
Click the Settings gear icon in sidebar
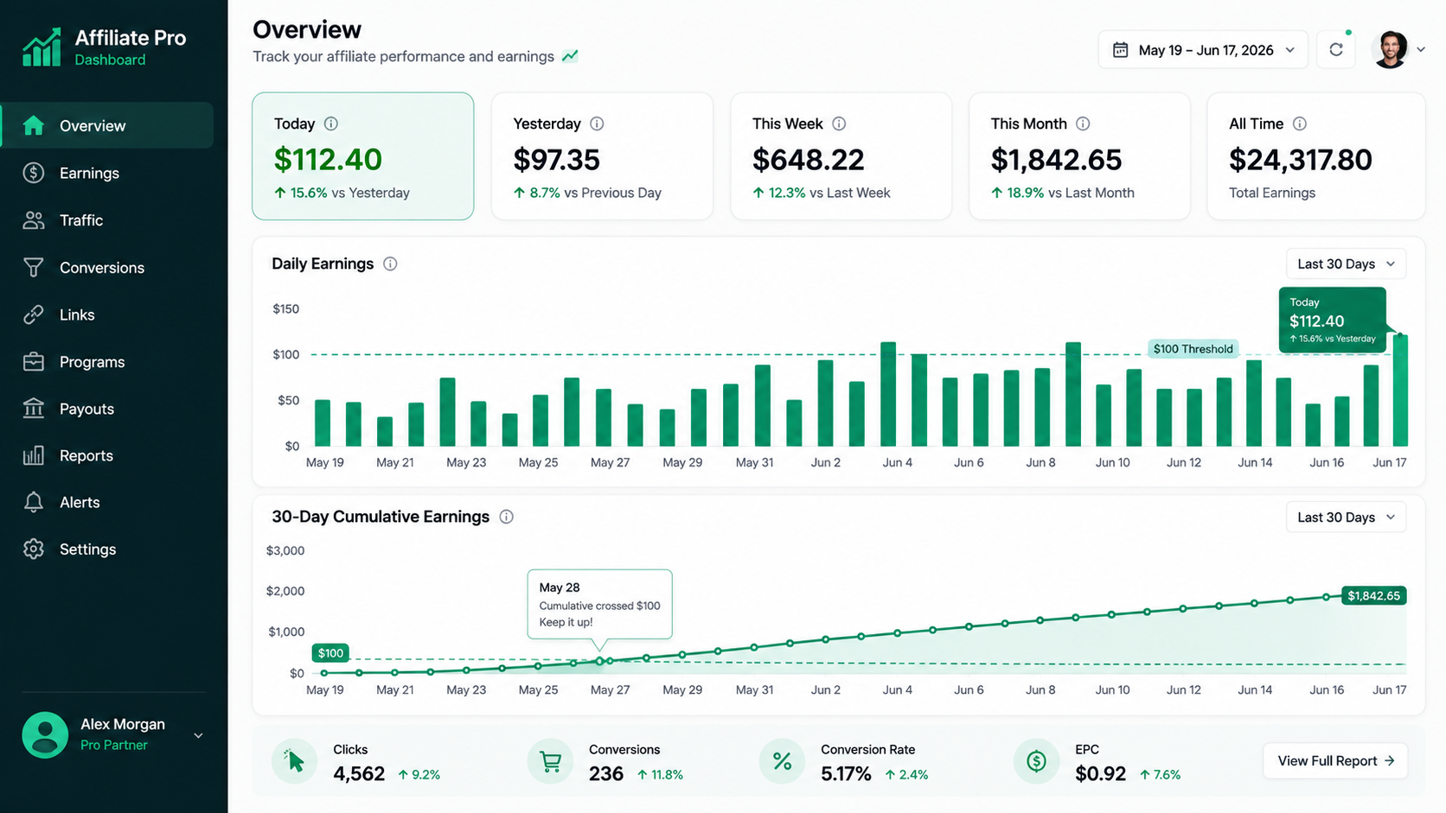[34, 549]
